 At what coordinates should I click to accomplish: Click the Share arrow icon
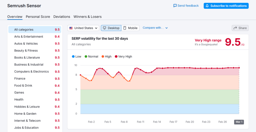coord(235,28)
